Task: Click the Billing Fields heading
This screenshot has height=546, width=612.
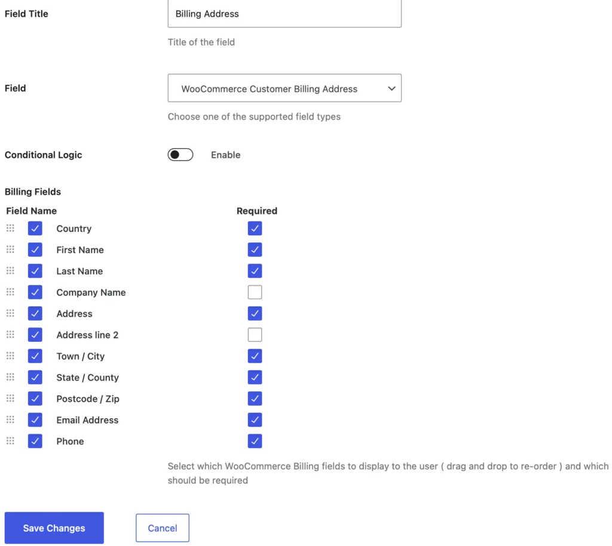Action: coord(33,192)
